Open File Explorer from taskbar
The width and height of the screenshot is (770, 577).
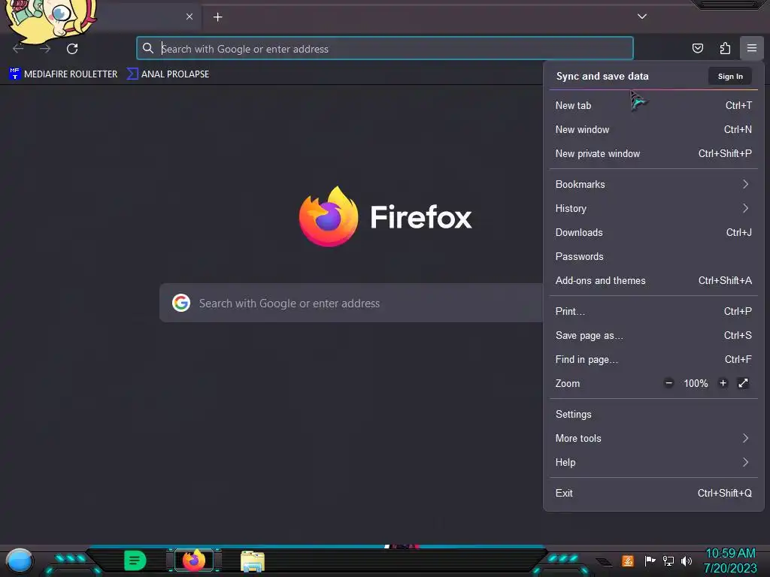[x=253, y=560]
